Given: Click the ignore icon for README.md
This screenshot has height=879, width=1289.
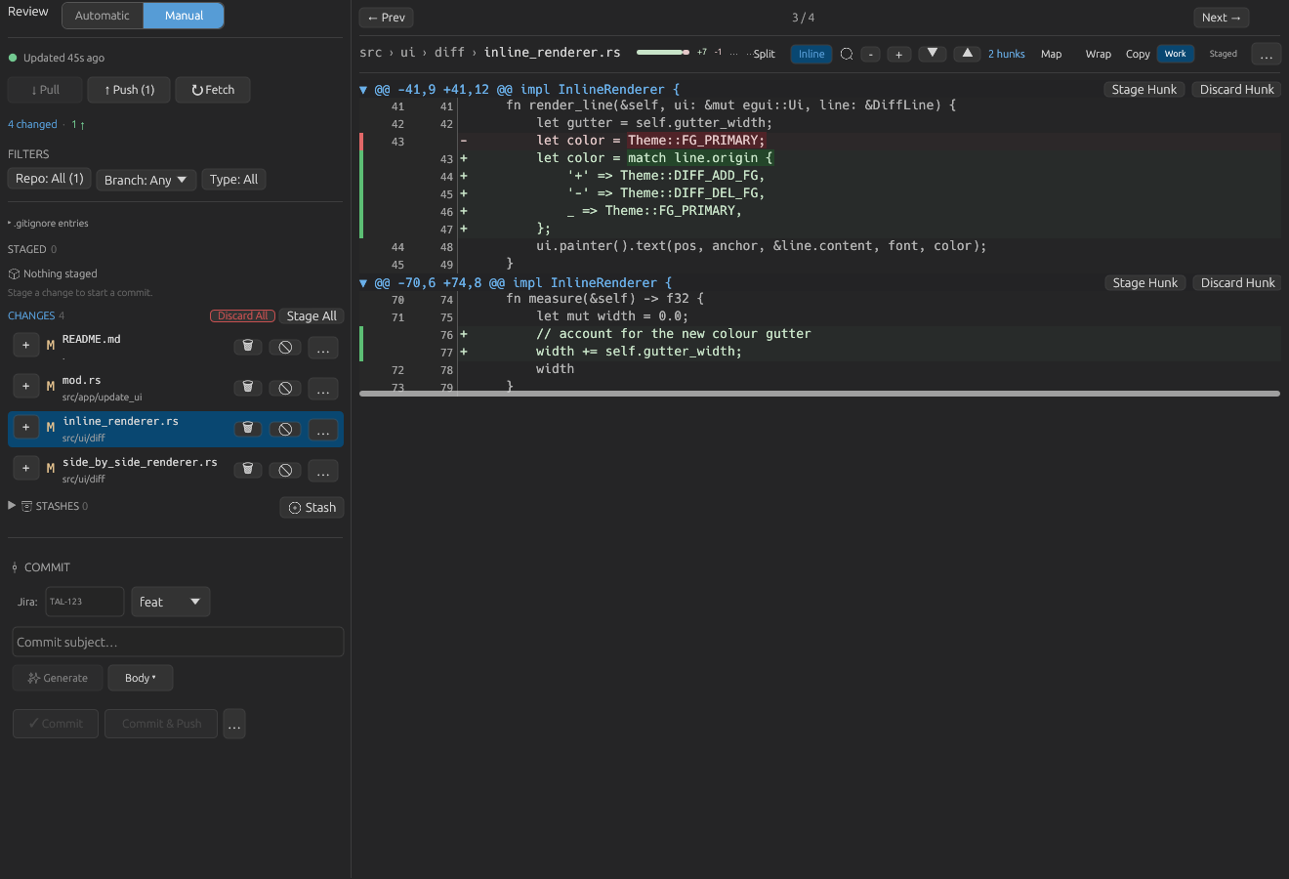Looking at the screenshot, I should (285, 347).
